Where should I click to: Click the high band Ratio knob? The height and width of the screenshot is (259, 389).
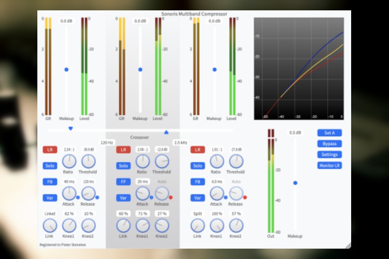tap(217, 161)
